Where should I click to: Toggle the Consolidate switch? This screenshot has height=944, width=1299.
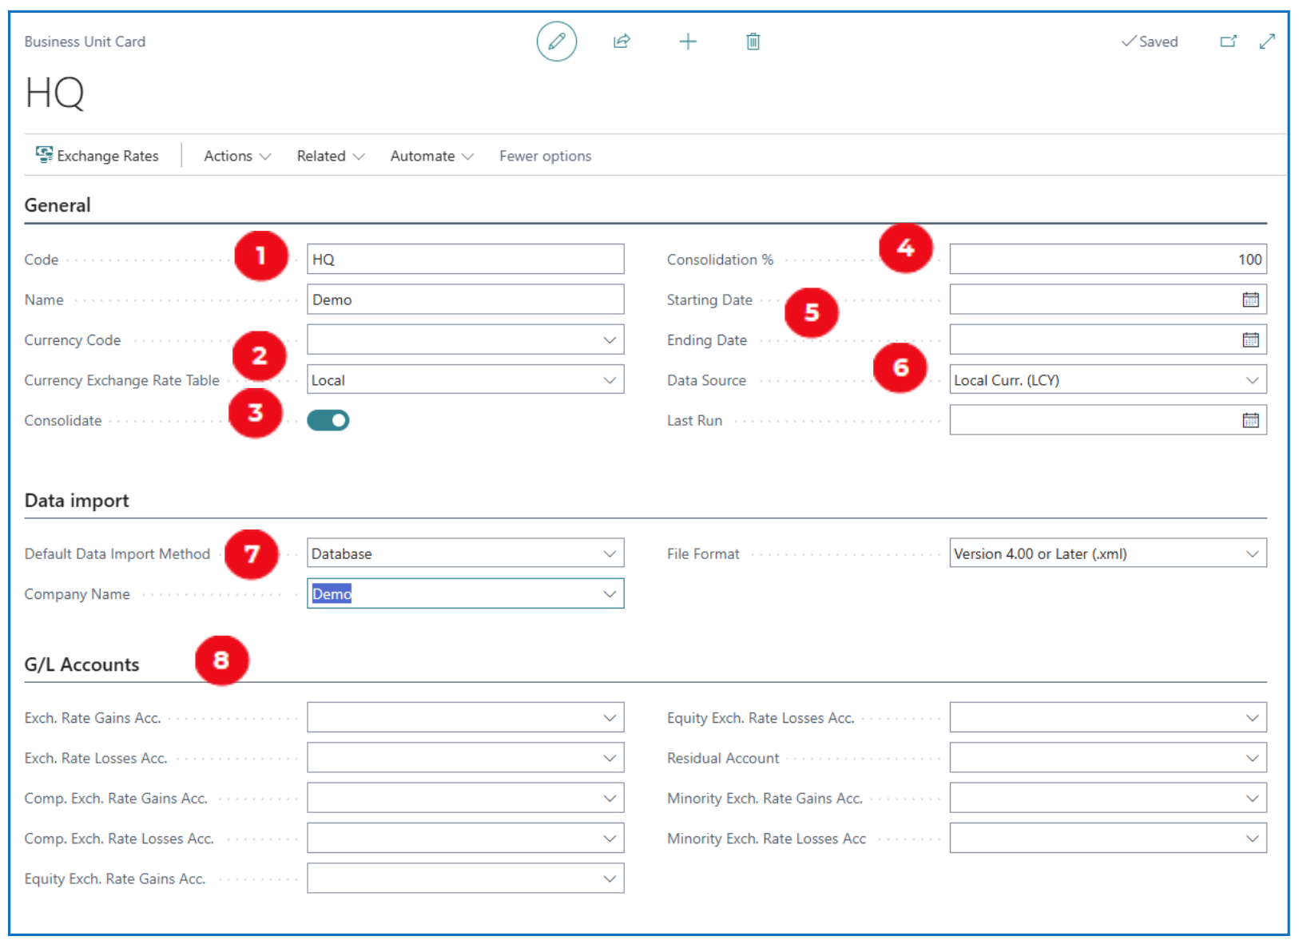tap(328, 420)
